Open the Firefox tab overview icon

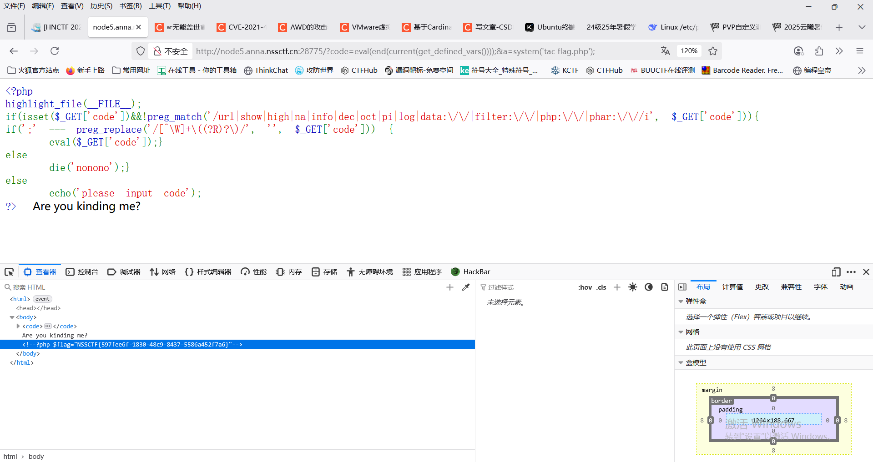point(11,27)
